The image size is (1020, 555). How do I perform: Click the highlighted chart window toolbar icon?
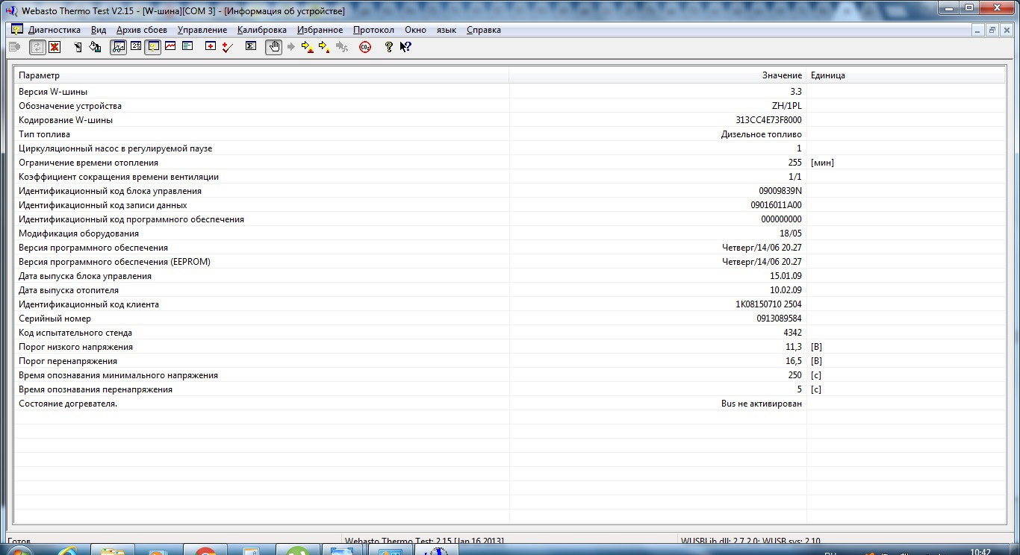pyautogui.click(x=118, y=47)
